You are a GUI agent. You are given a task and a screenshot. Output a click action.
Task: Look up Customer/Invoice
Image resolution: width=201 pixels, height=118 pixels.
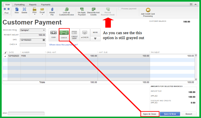[66, 12]
